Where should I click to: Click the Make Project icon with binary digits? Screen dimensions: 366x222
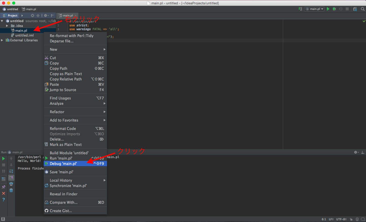coord(300,9)
